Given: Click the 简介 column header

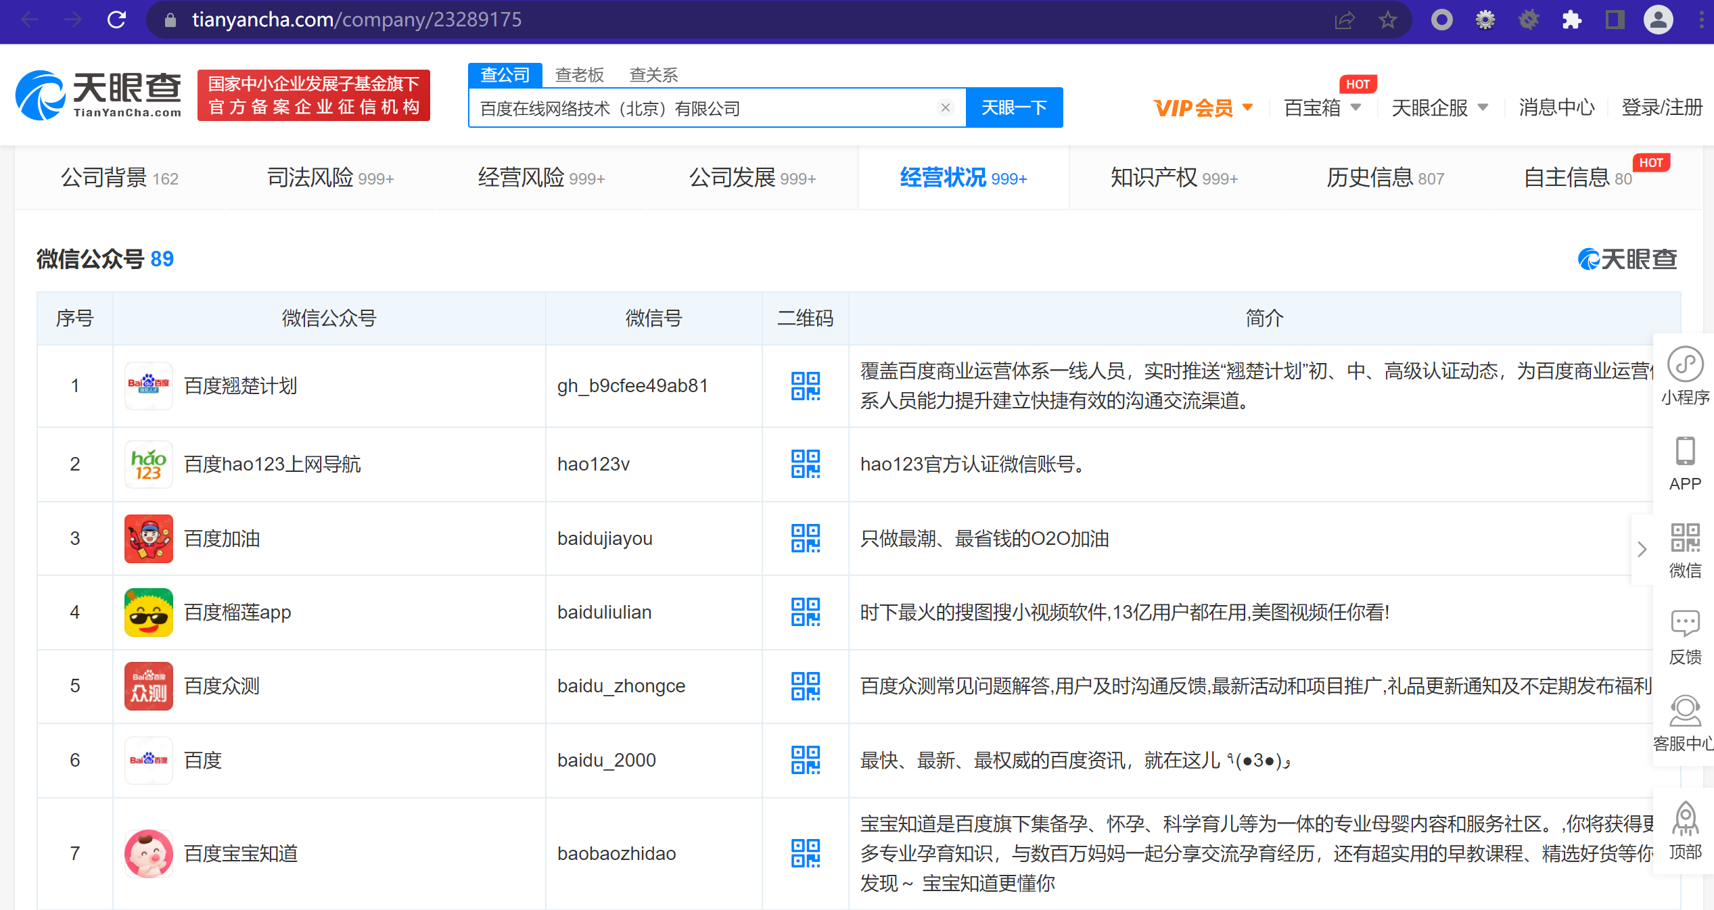Looking at the screenshot, I should [x=1264, y=318].
